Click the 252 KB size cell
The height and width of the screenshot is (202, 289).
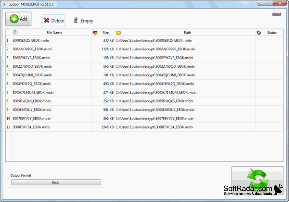click(108, 101)
